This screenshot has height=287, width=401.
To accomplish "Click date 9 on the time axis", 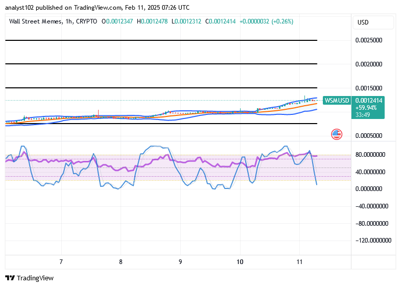I will click(180, 262).
